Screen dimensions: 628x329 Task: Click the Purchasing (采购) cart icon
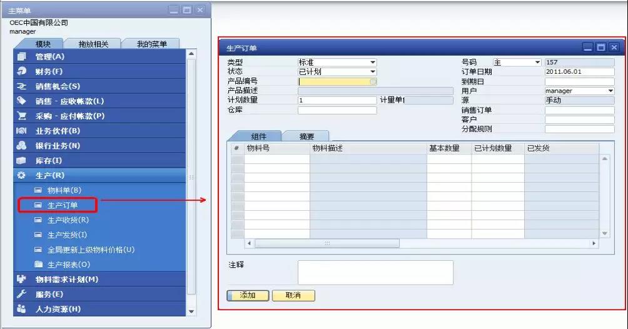(x=22, y=116)
